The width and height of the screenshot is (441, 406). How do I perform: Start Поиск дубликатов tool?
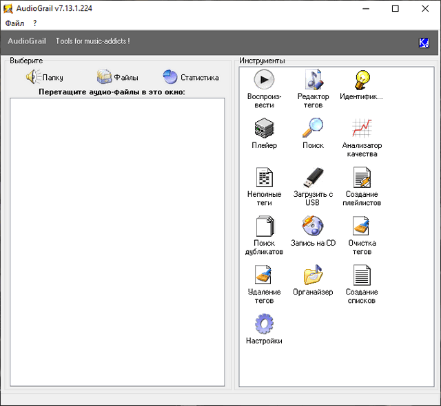264,226
